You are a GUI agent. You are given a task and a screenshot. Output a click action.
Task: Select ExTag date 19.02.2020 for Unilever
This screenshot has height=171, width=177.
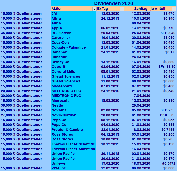click(x=110, y=164)
